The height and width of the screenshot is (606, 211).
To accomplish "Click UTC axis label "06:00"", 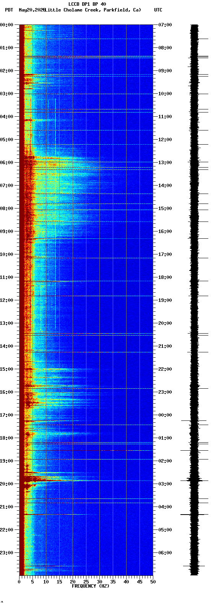I will pyautogui.click(x=165, y=553).
